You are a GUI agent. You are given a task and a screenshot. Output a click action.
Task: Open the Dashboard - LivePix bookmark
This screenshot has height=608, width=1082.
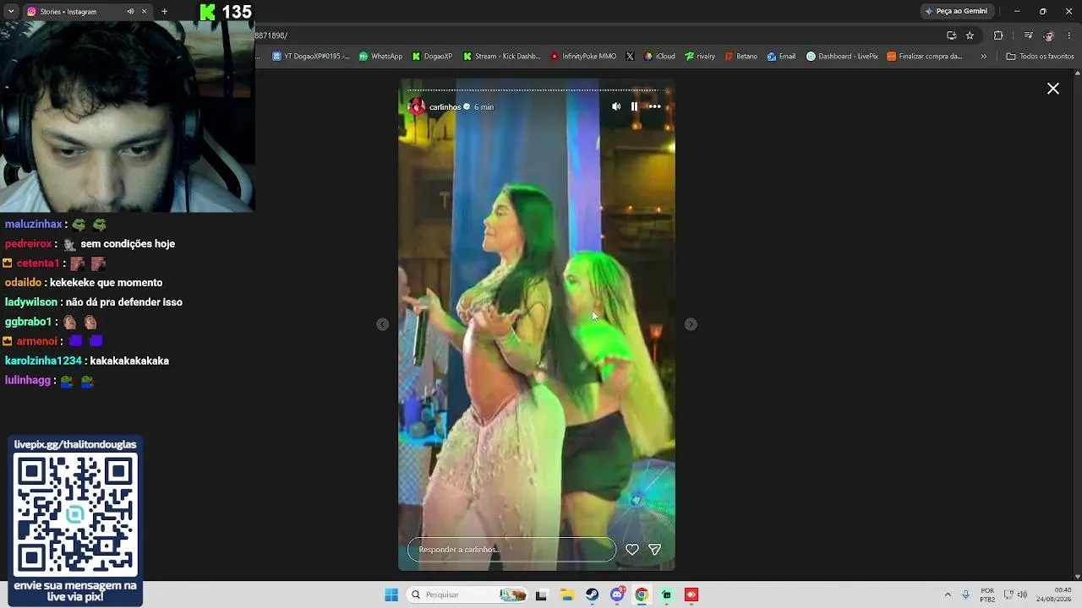point(842,57)
